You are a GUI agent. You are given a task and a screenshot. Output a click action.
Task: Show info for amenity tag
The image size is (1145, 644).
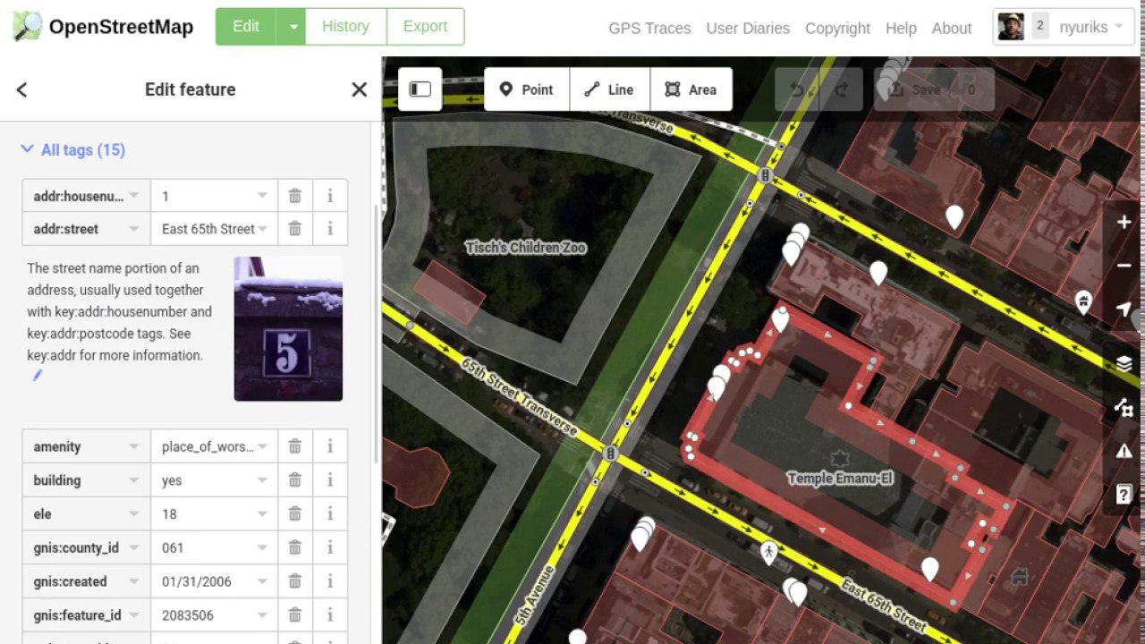[330, 446]
